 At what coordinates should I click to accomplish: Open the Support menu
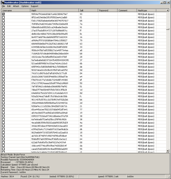coord(35,6)
